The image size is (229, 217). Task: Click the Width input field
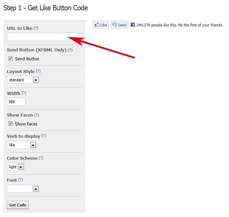16,102
